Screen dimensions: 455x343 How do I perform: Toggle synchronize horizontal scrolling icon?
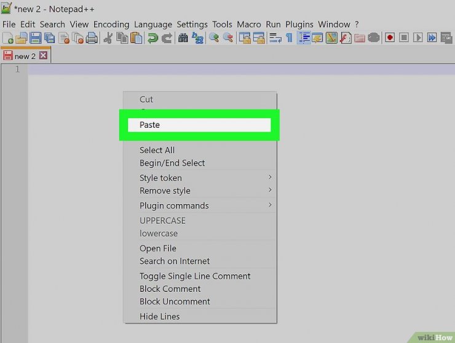click(x=259, y=38)
